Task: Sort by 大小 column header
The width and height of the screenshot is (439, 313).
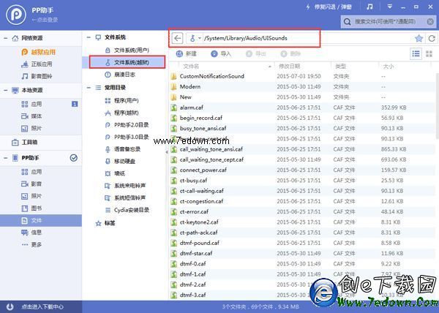Action: pos(389,67)
